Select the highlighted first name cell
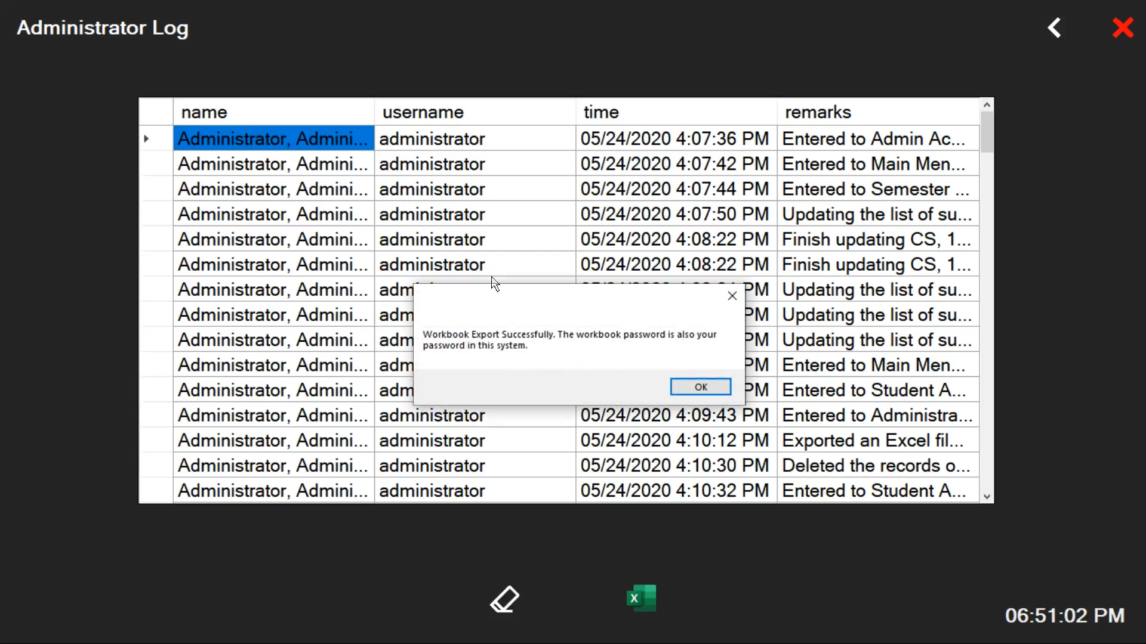The height and width of the screenshot is (644, 1146). point(273,139)
